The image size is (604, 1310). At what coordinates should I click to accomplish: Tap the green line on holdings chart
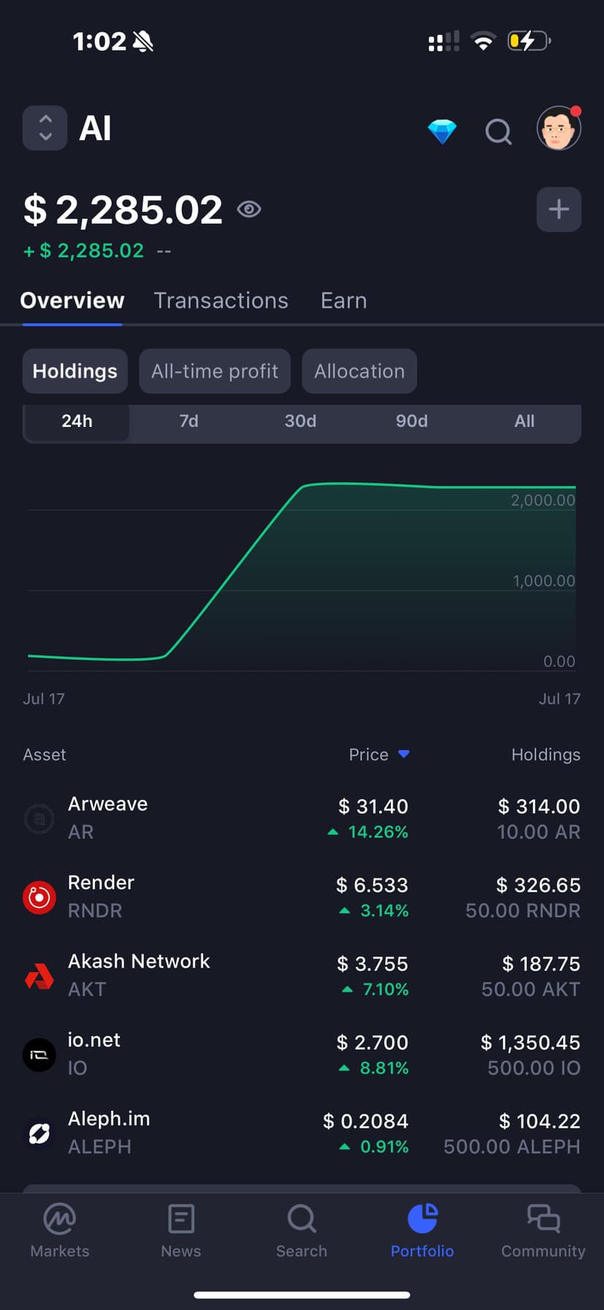pyautogui.click(x=233, y=571)
